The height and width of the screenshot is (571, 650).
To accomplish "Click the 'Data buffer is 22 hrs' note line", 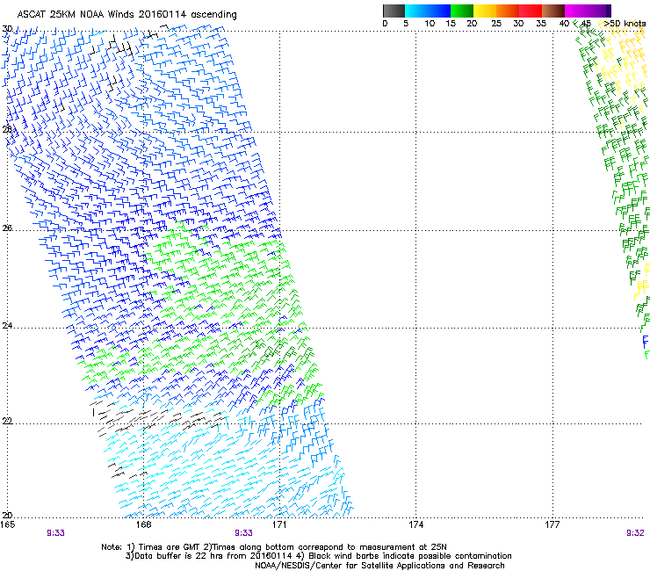I will tap(318, 556).
